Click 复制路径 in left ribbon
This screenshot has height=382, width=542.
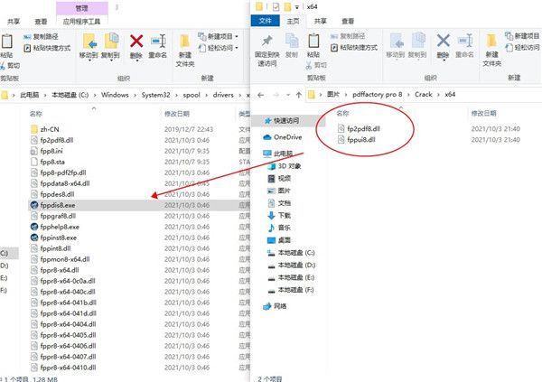point(46,35)
